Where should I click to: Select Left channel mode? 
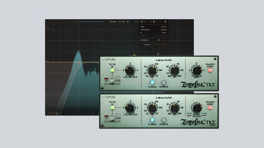click(x=152, y=45)
